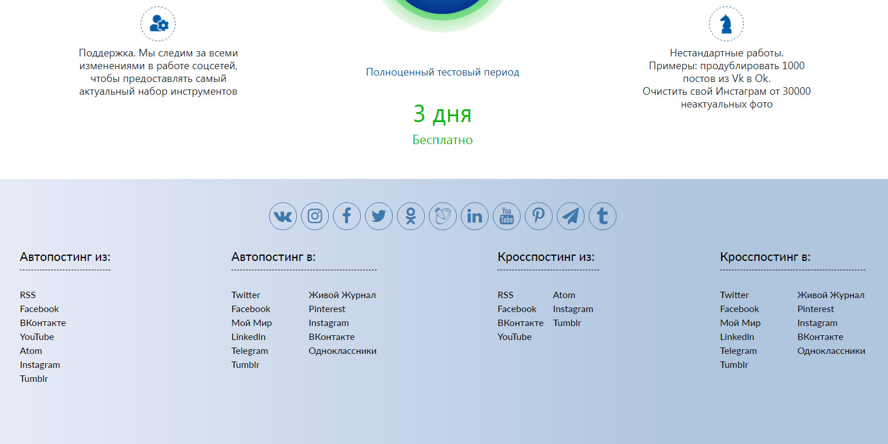Open the Facebook social icon
Image resolution: width=888 pixels, height=444 pixels.
point(347,216)
